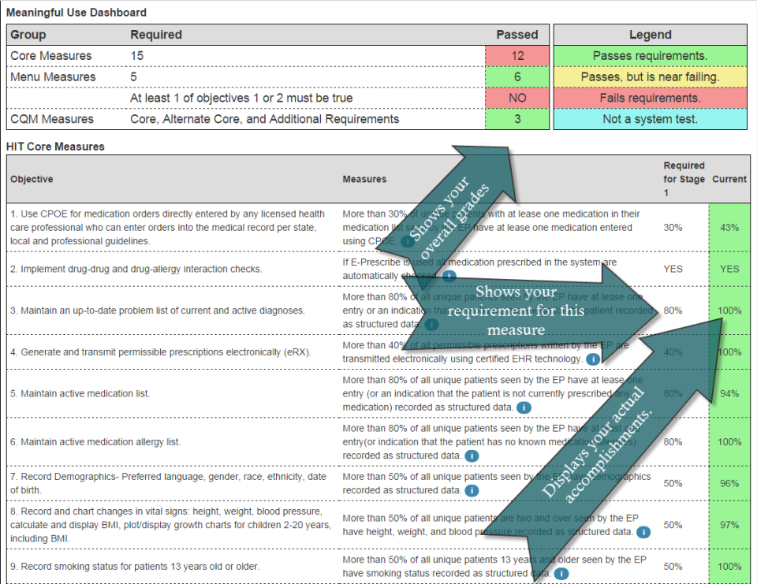Image resolution: width=757 pixels, height=584 pixels.
Task: Click the red 12 Core Measures passed cell
Action: point(516,55)
